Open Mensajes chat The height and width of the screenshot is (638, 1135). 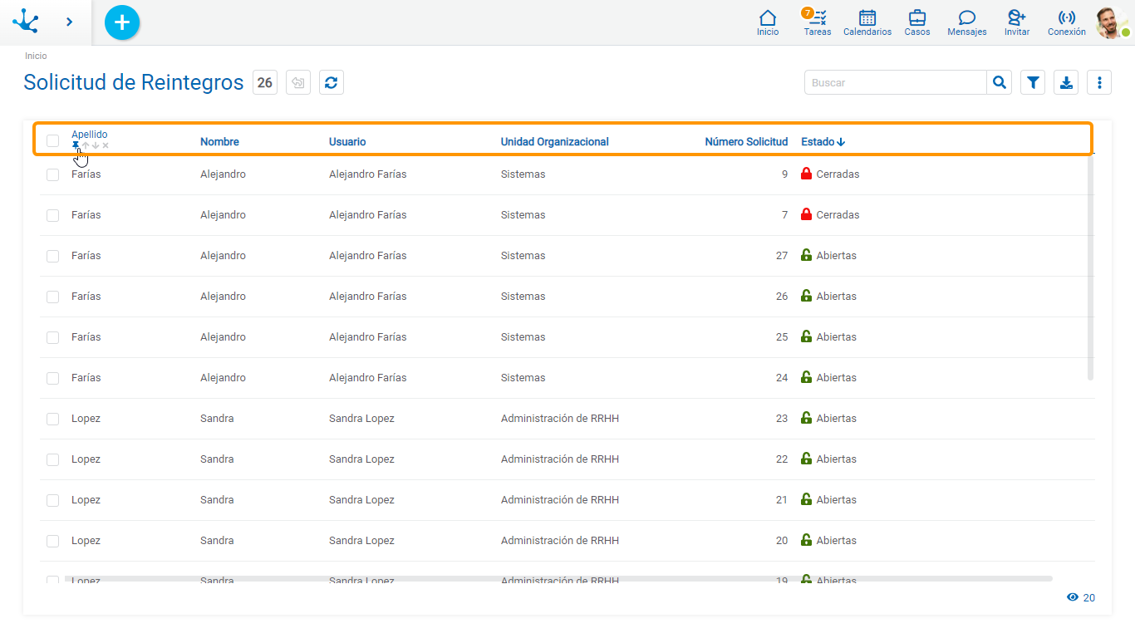click(967, 22)
